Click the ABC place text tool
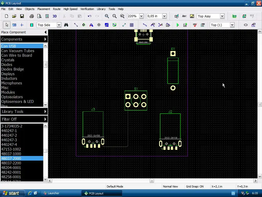Viewport: 262px width, 197px height. [x=184, y=16]
